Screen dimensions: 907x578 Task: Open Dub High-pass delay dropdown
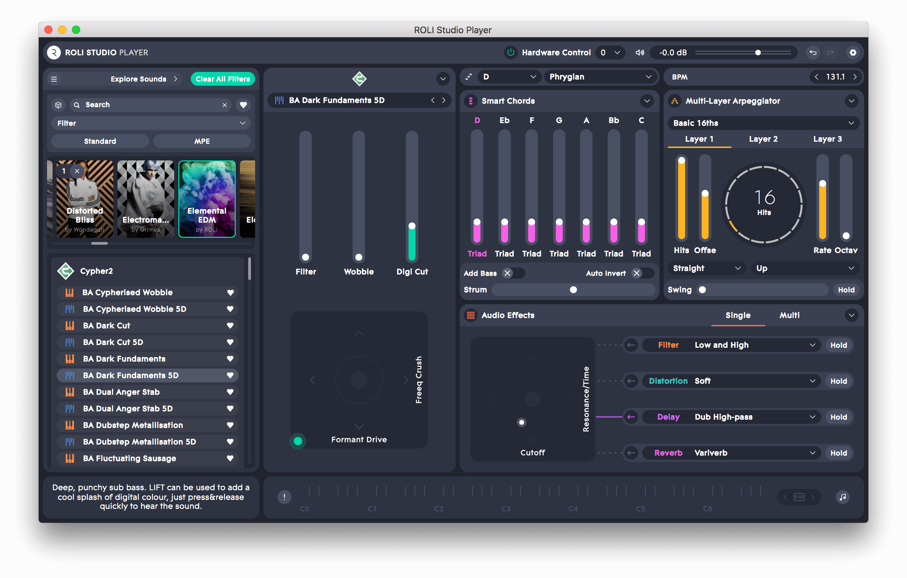tap(731, 417)
